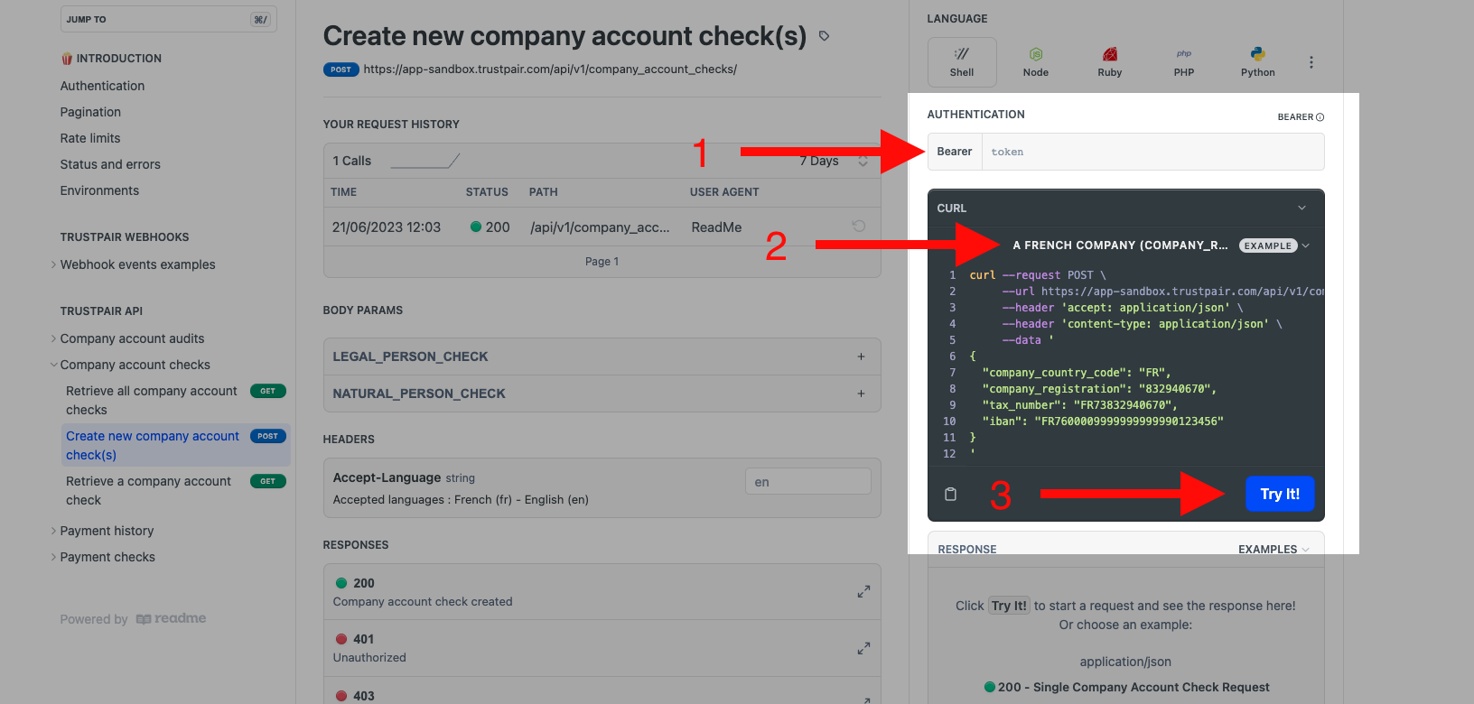
Task: Open Status and errors page
Action: coord(110,164)
